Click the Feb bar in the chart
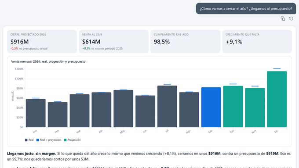Viewport: 299px width, 168px height. (x=58, y=115)
